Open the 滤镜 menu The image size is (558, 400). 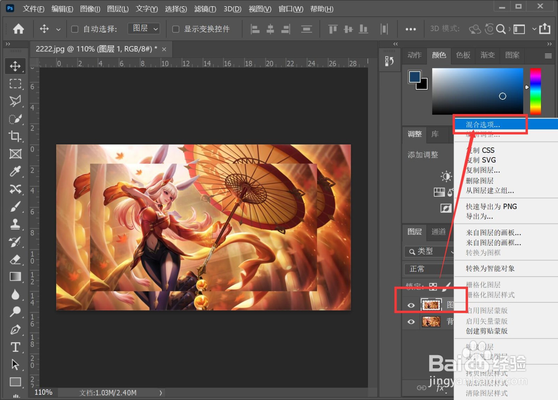(205, 9)
